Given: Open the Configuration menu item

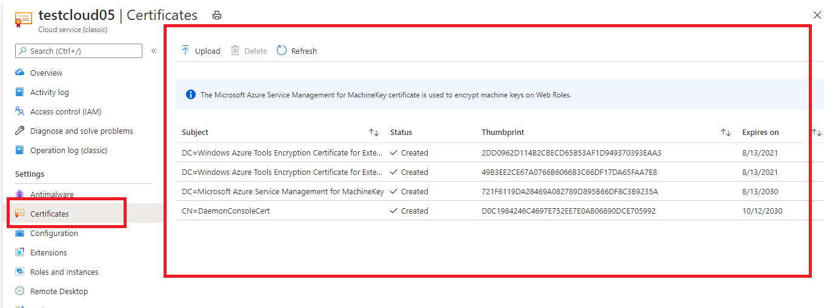Looking at the screenshot, I should click(x=54, y=233).
